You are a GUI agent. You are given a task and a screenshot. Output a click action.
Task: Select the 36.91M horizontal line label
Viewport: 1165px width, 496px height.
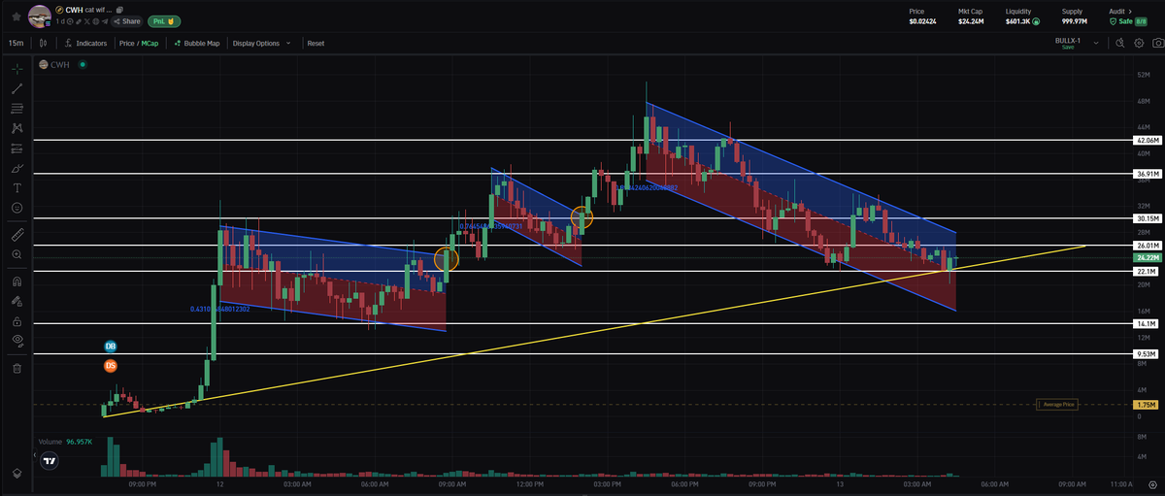coord(1146,174)
